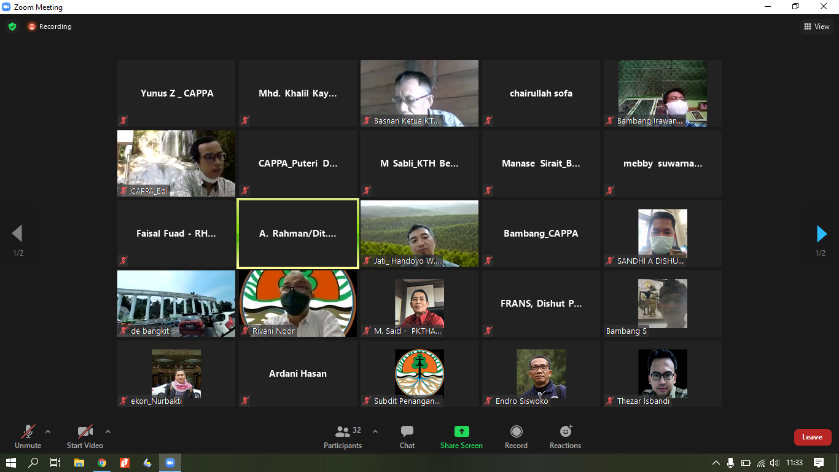839x472 pixels.
Task: Click the red Leave button
Action: click(x=812, y=437)
